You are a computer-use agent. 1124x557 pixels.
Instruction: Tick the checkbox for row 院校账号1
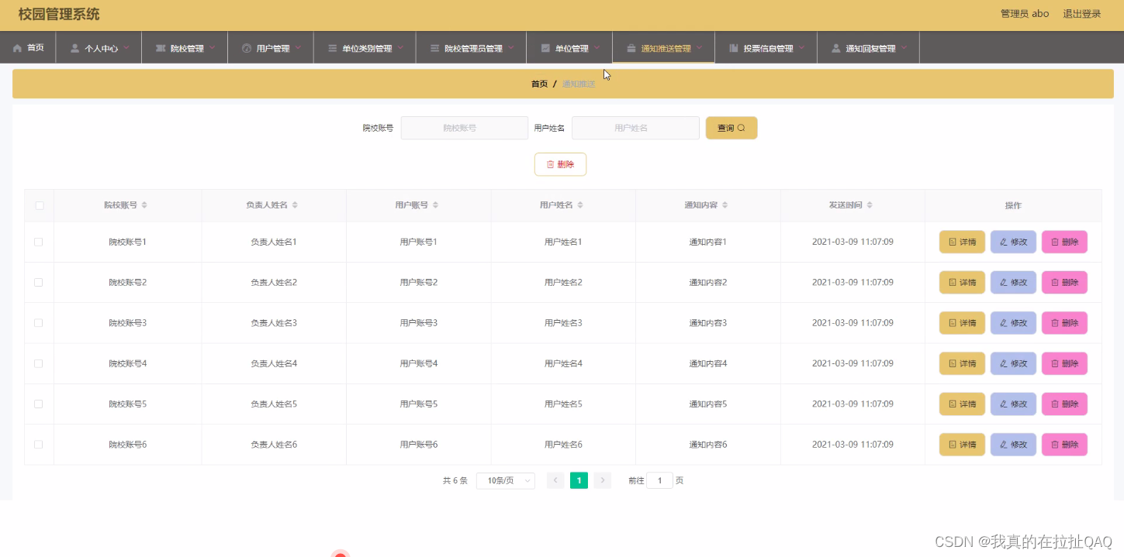point(39,242)
